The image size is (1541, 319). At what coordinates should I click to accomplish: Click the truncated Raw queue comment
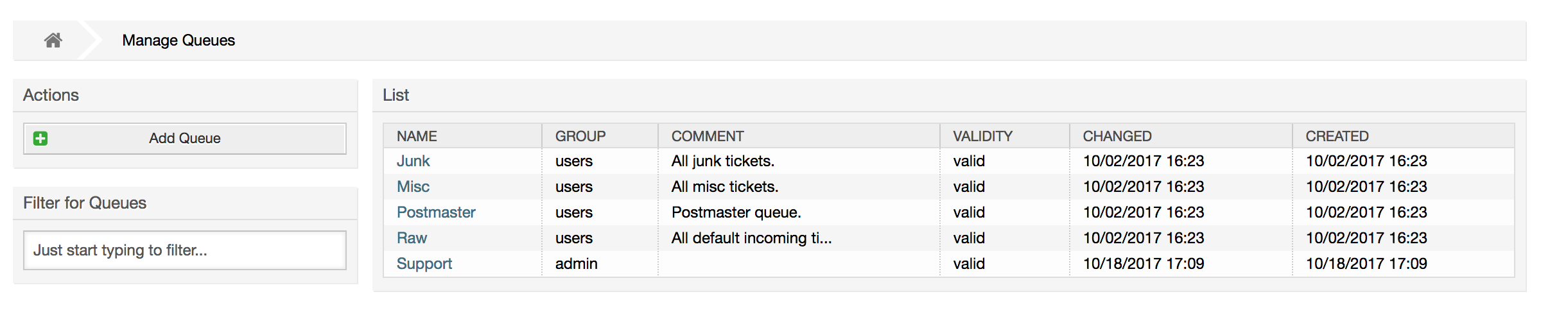(x=751, y=238)
